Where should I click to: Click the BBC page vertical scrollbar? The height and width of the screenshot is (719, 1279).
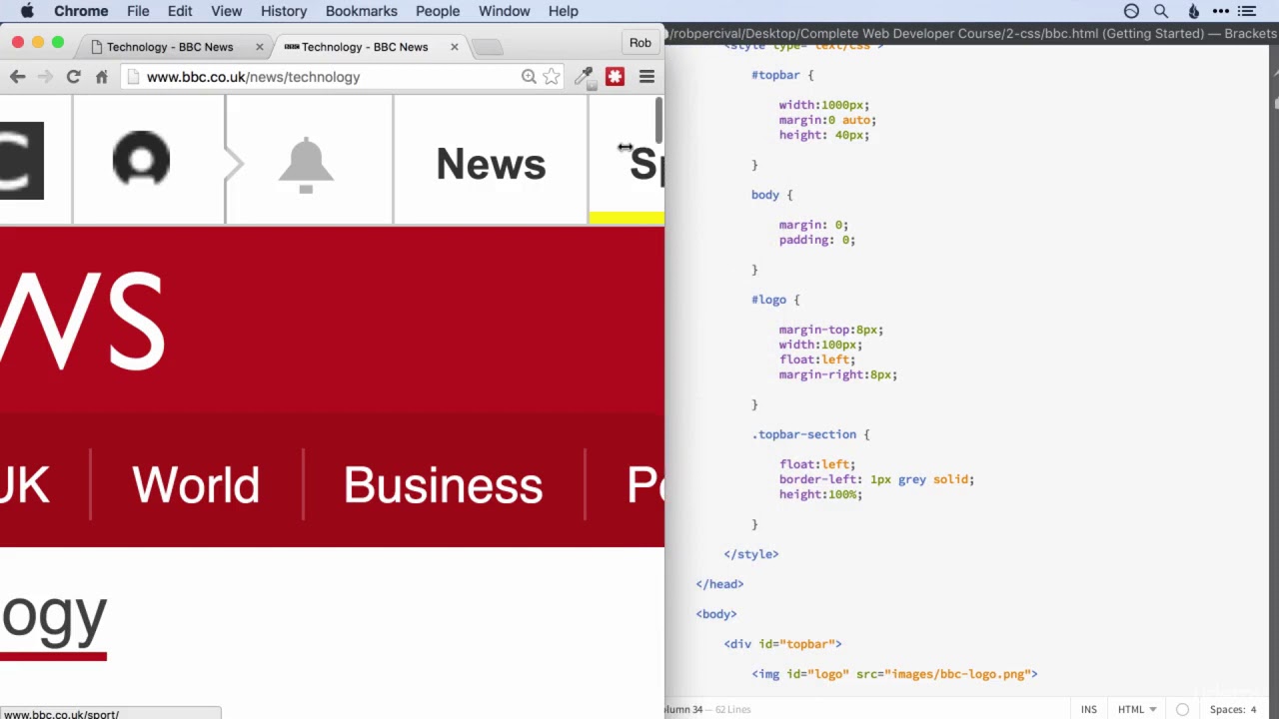658,121
